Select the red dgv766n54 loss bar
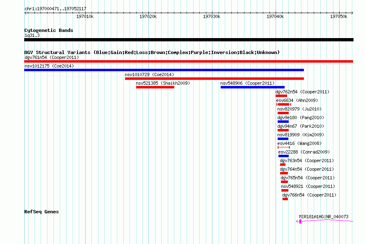The width and height of the screenshot is (365, 244). [x=285, y=199]
